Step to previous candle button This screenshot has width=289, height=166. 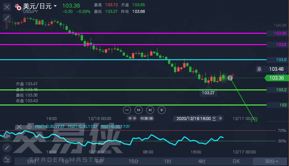point(139,110)
